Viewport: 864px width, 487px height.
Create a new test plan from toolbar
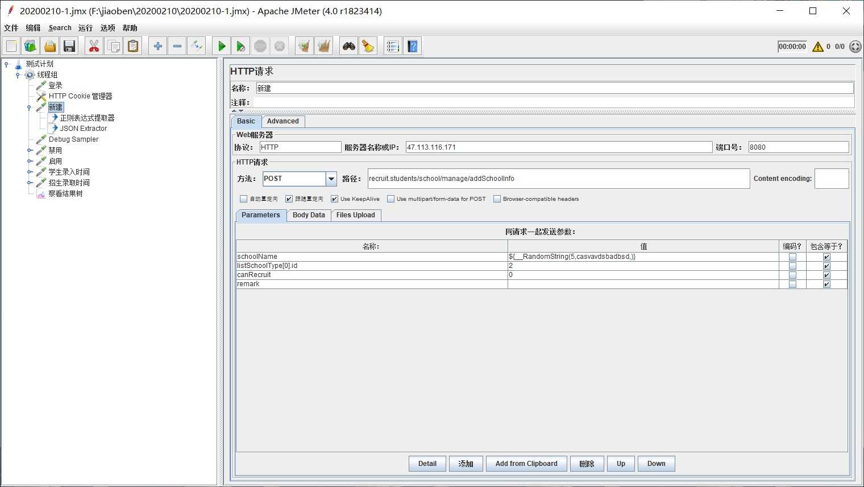11,46
